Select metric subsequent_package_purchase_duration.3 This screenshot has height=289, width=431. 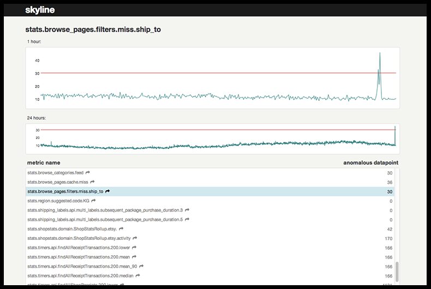point(105,210)
